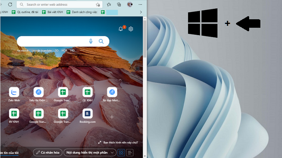Click the 'Cá nhân hóa' button
282x158 pixels.
pos(48,153)
